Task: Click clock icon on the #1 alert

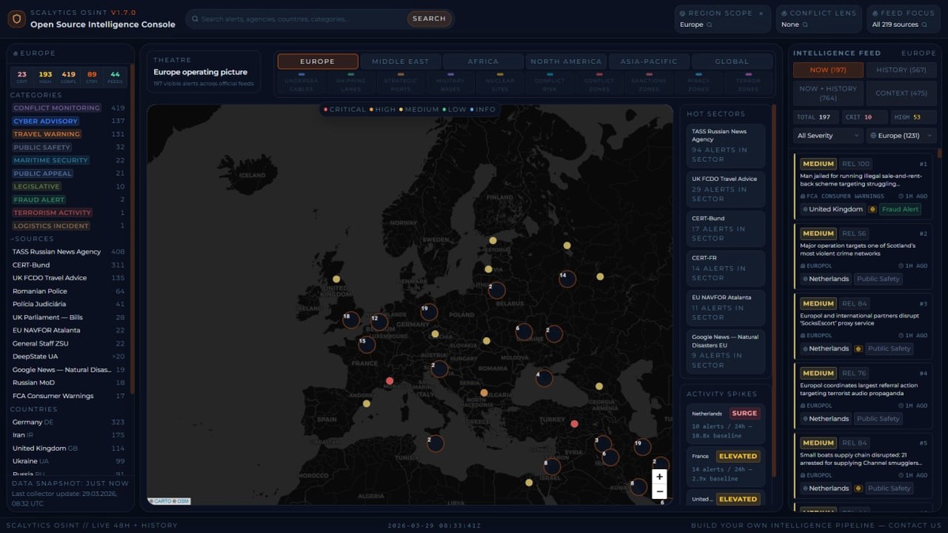Action: click(x=901, y=196)
